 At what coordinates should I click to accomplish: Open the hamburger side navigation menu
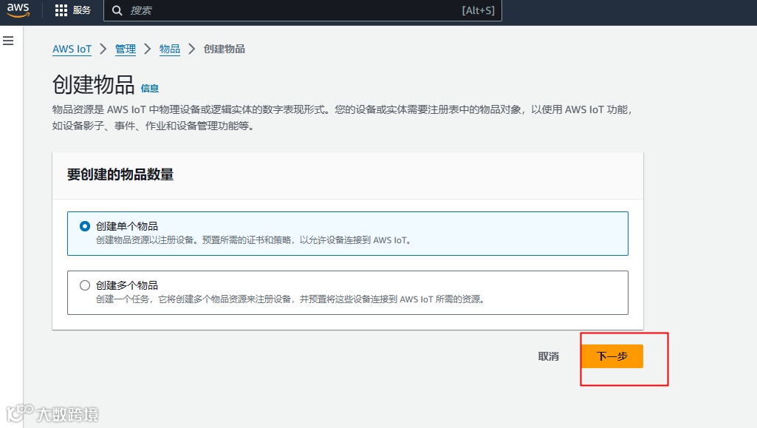8,41
